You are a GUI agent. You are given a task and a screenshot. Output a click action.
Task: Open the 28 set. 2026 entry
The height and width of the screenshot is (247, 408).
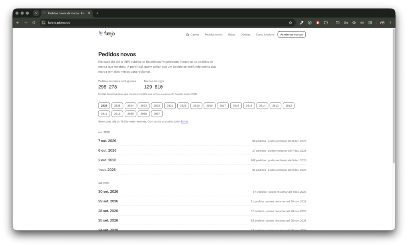202,211
